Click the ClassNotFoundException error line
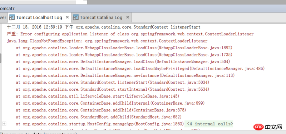The height and width of the screenshot is (134, 286). pos(107,41)
